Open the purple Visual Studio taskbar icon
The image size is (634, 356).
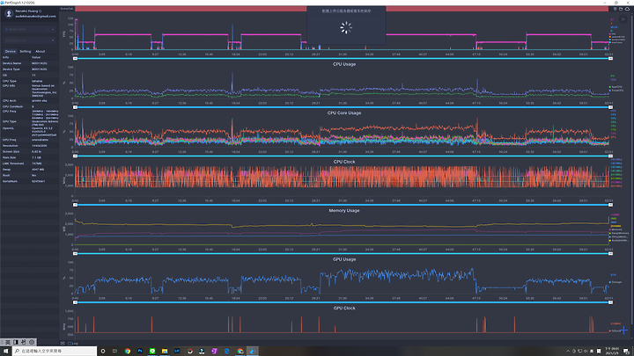[x=214, y=351]
